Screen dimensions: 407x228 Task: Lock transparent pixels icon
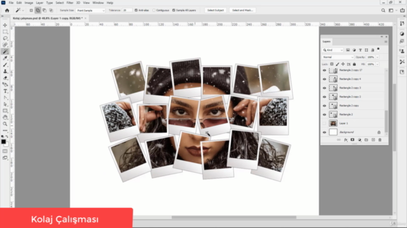[x=332, y=64]
